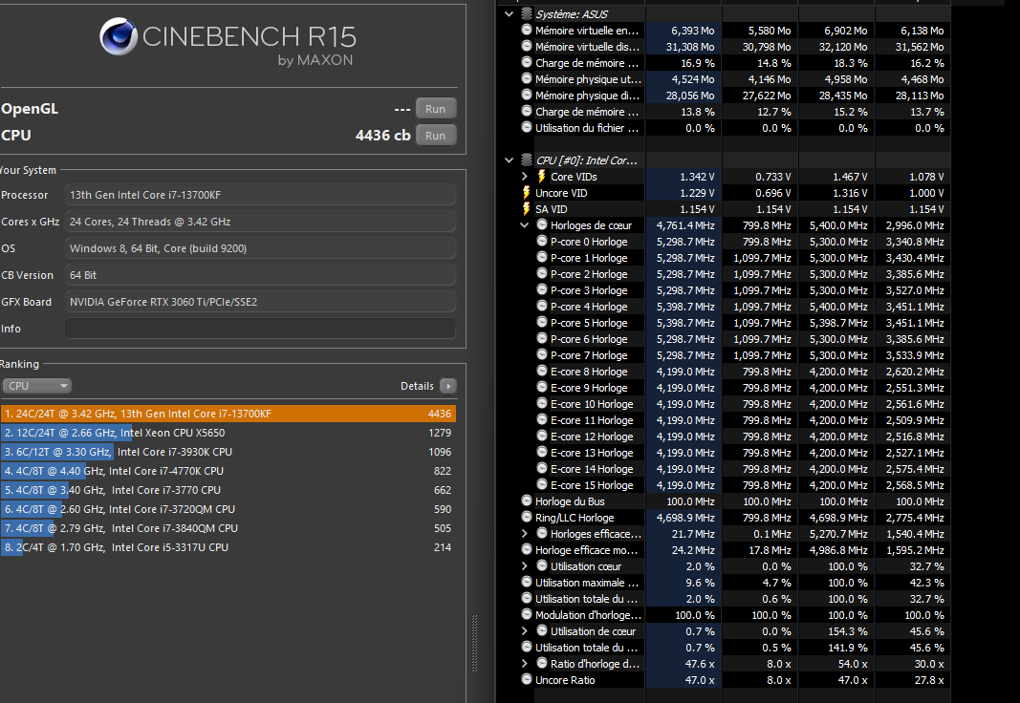Click the E-core 15 Horloge icon
The image size is (1020, 703).
point(542,484)
